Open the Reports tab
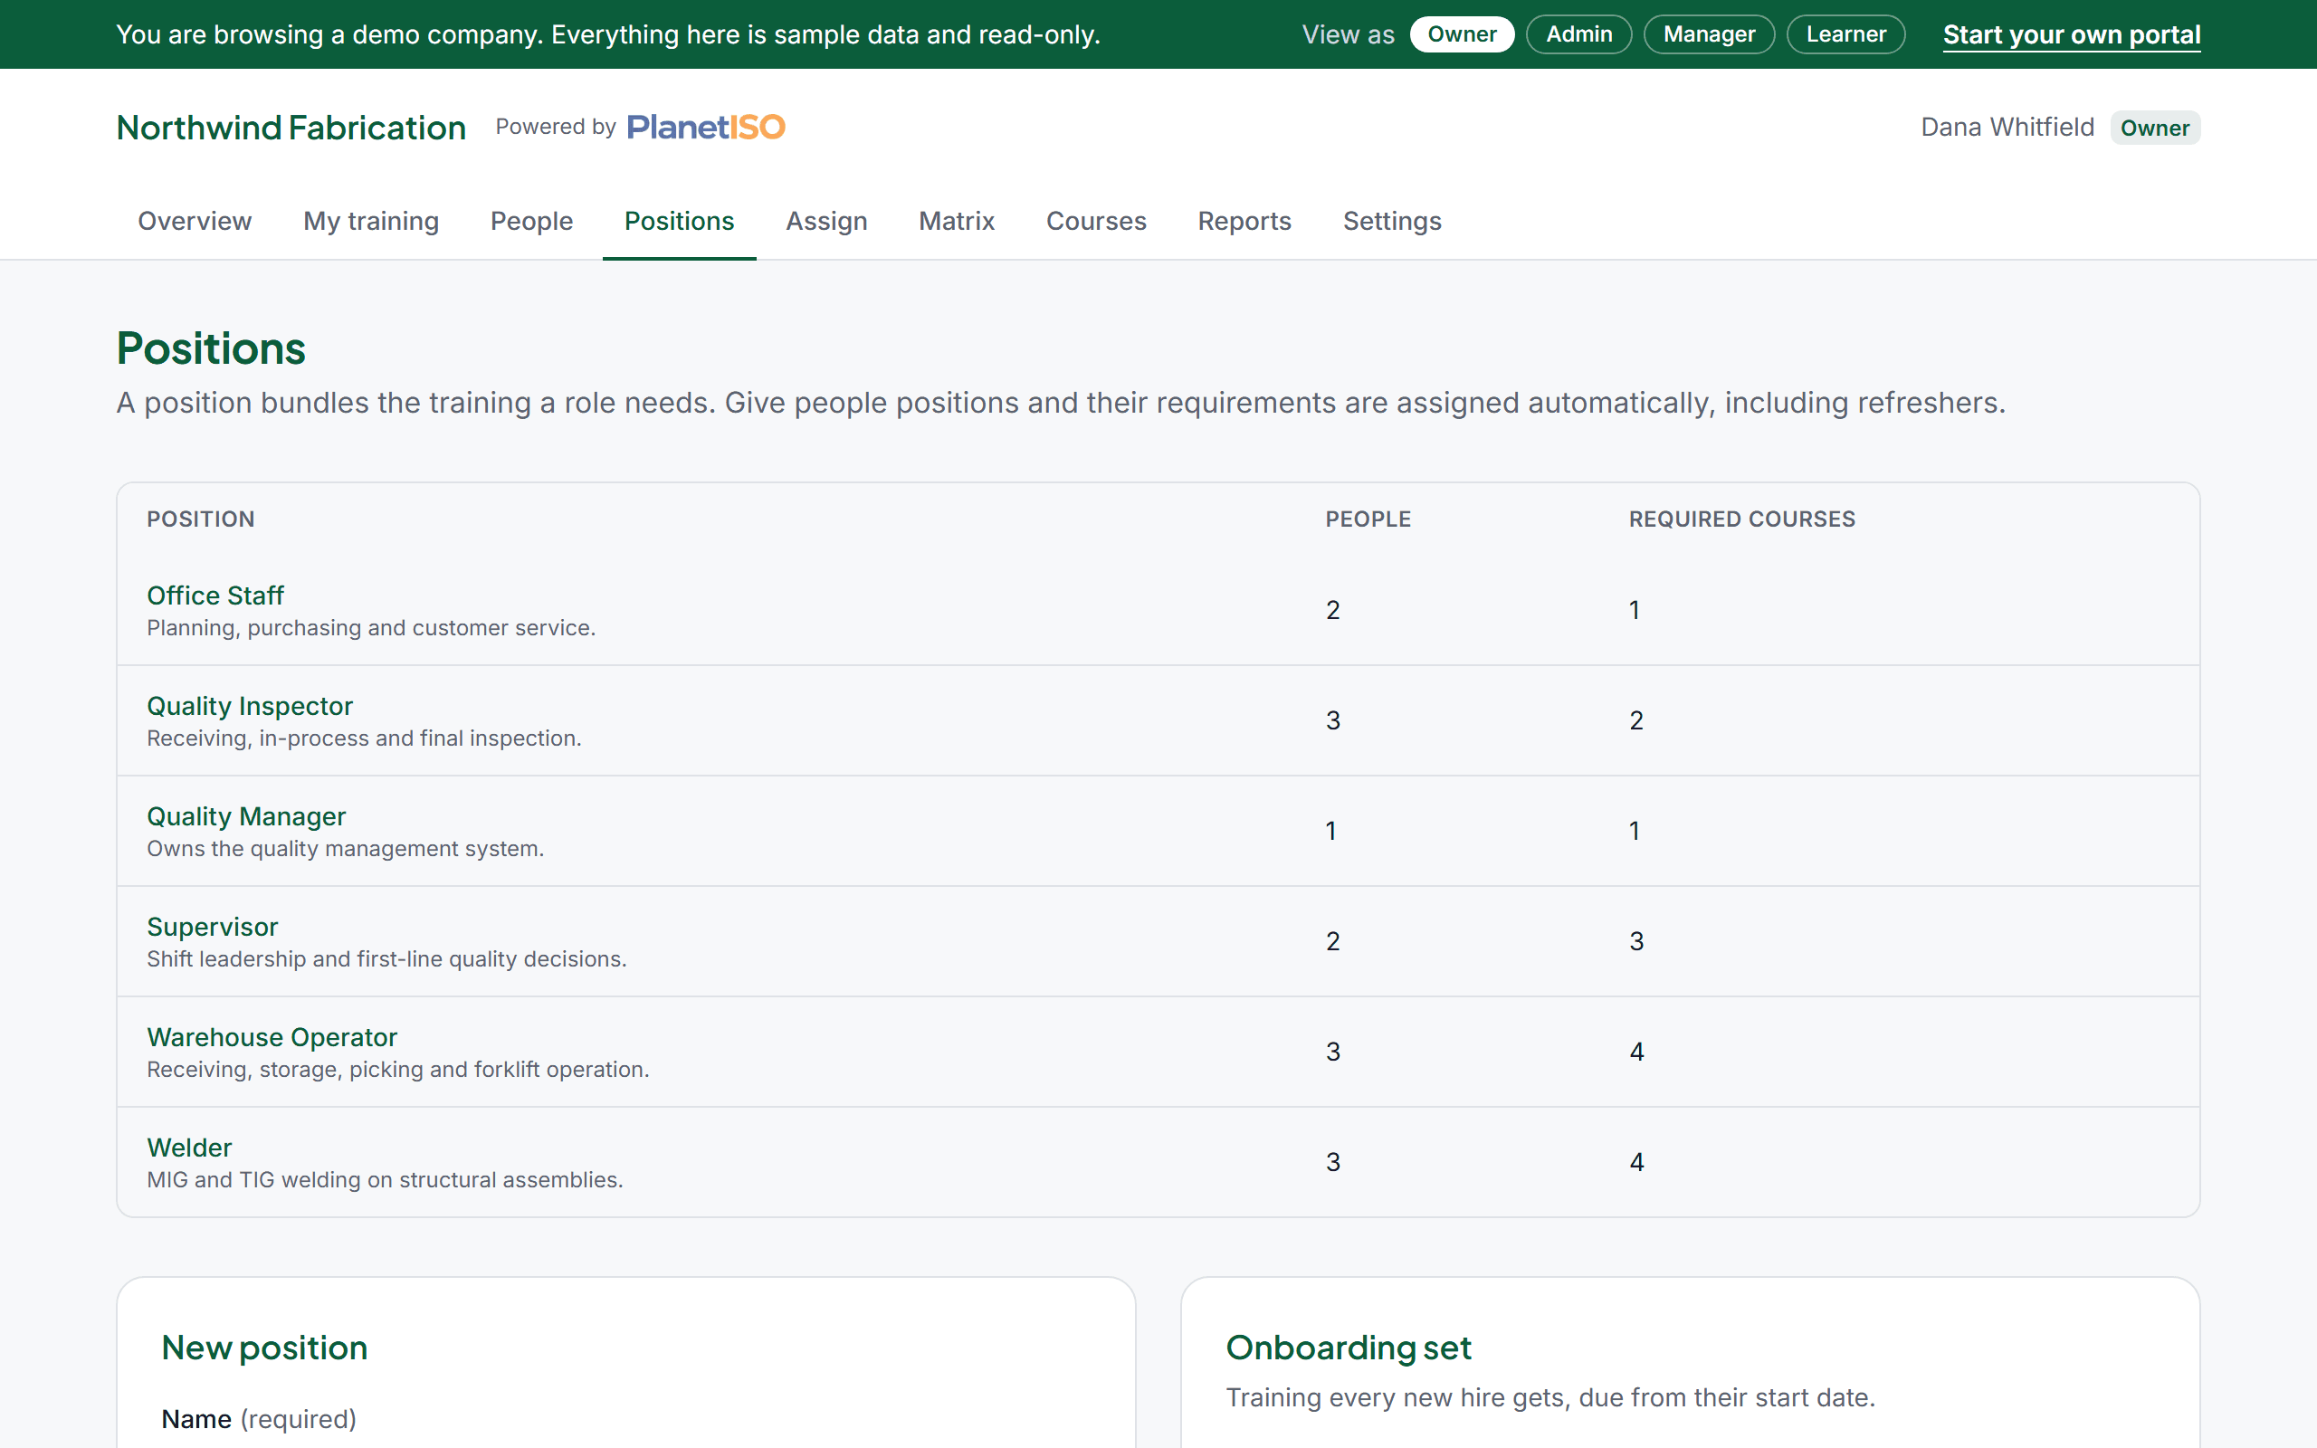The height and width of the screenshot is (1448, 2317). 1244,221
